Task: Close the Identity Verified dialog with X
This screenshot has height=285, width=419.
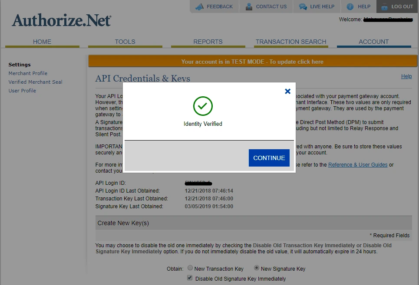Action: pos(287,91)
